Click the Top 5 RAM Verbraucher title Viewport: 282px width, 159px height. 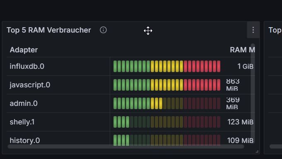49,30
